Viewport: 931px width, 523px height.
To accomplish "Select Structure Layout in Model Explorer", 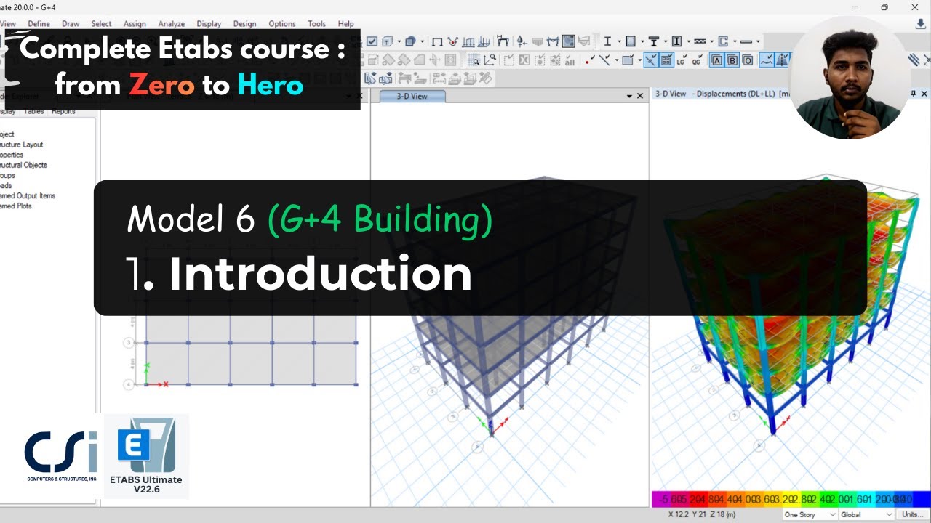I will [22, 145].
